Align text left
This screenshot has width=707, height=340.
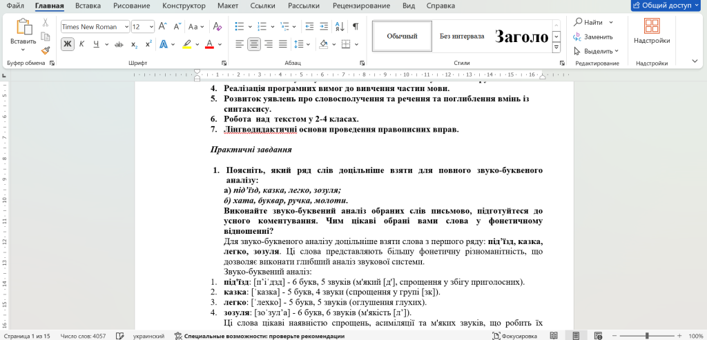point(240,44)
